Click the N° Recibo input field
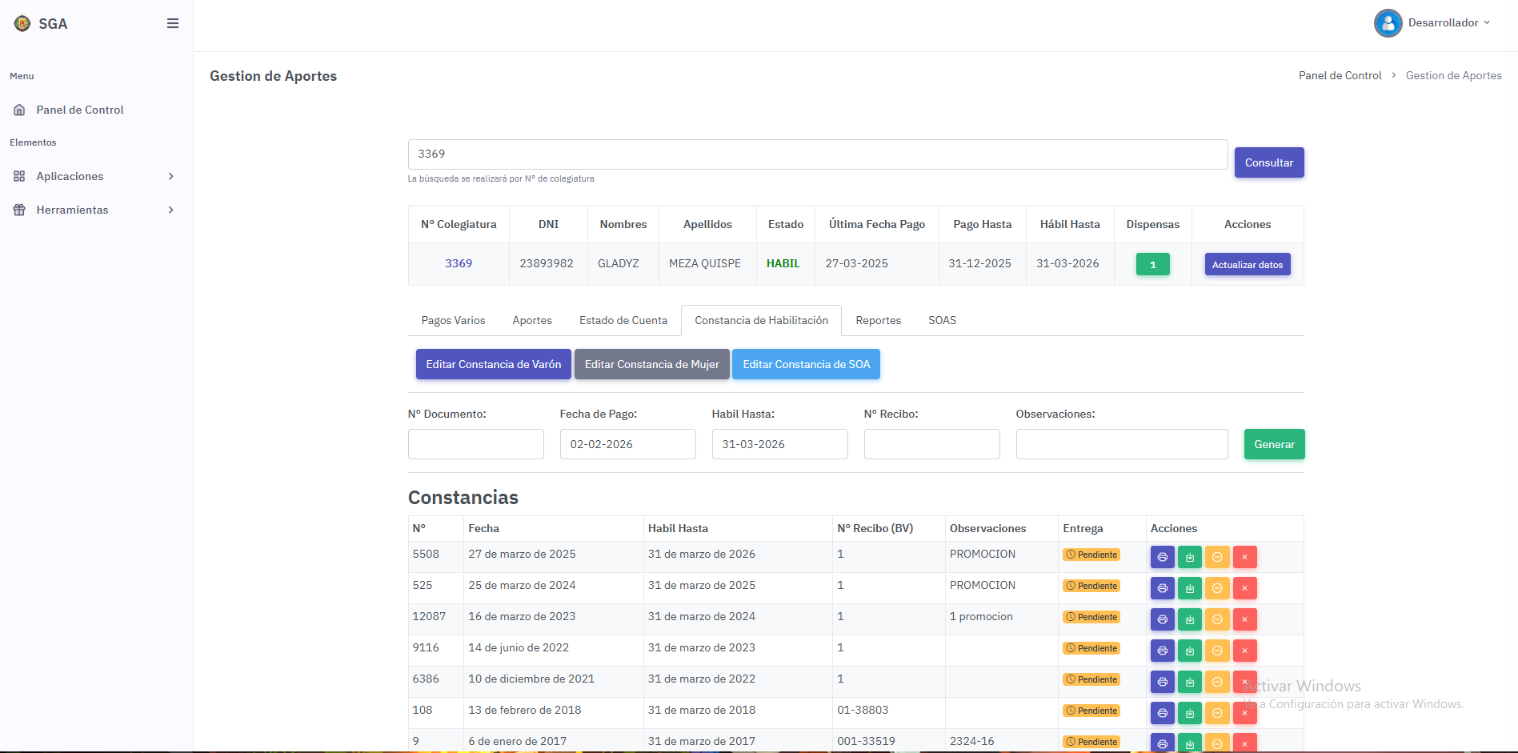 [x=931, y=444]
